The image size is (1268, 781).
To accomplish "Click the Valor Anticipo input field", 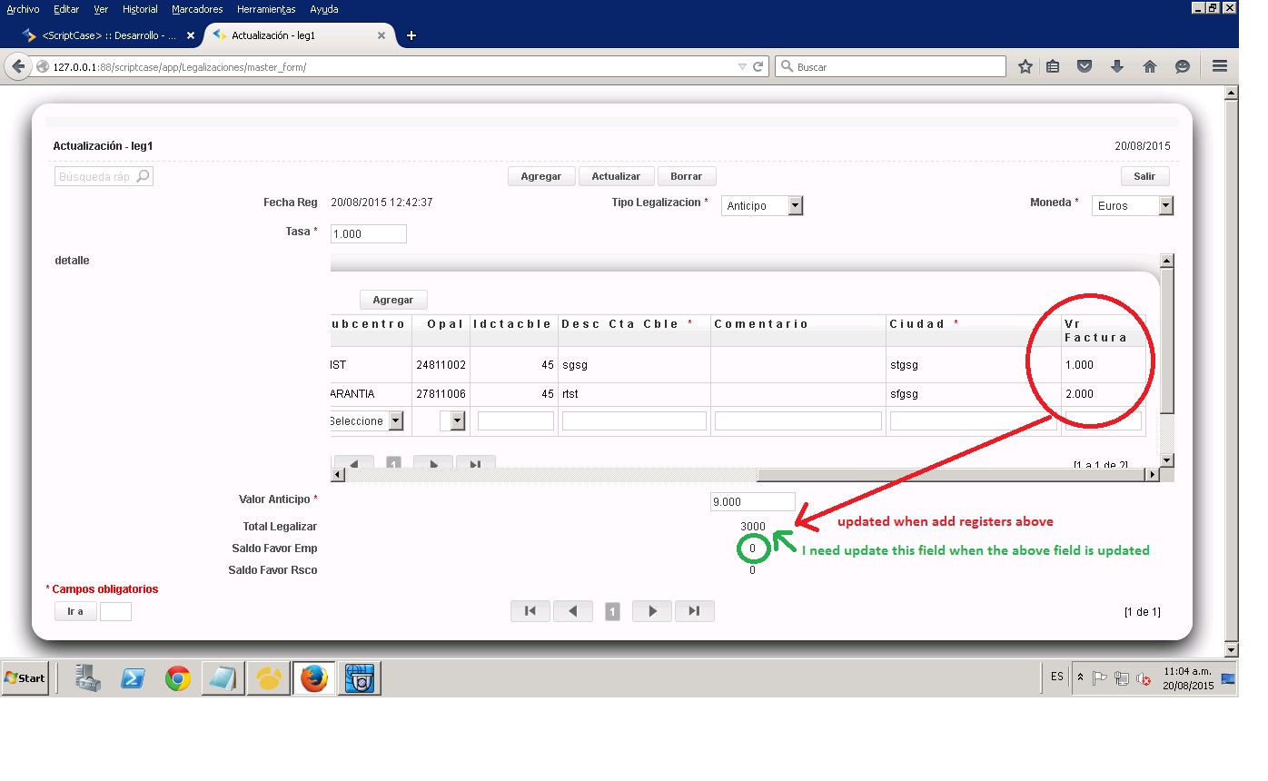I will pyautogui.click(x=753, y=501).
